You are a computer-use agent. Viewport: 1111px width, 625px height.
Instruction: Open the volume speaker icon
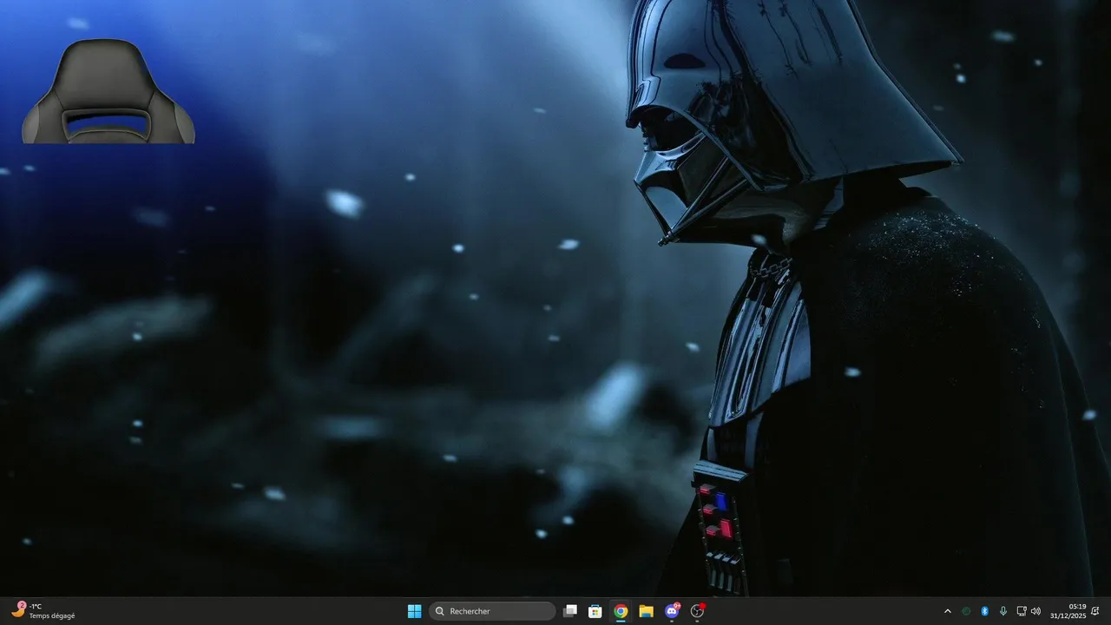1035,611
